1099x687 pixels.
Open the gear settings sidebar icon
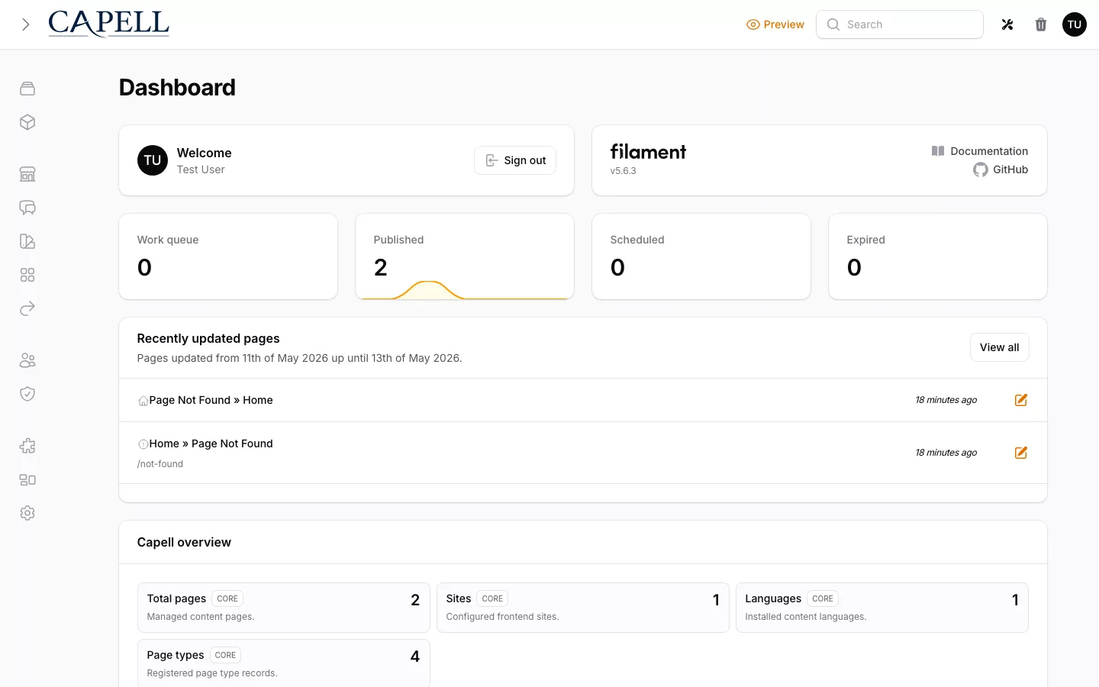pyautogui.click(x=27, y=513)
